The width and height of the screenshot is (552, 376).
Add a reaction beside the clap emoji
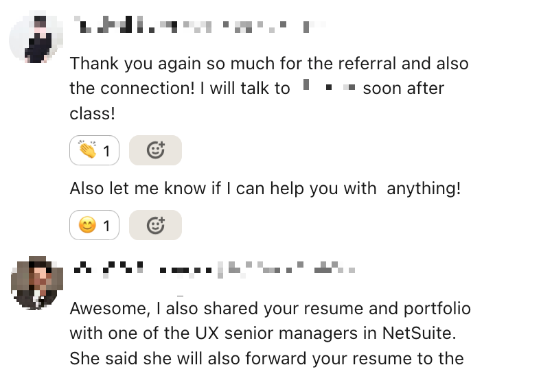[x=156, y=150]
